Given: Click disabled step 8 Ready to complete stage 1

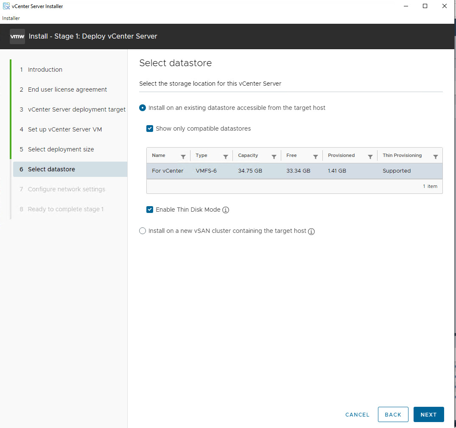Looking at the screenshot, I should 62,210.
